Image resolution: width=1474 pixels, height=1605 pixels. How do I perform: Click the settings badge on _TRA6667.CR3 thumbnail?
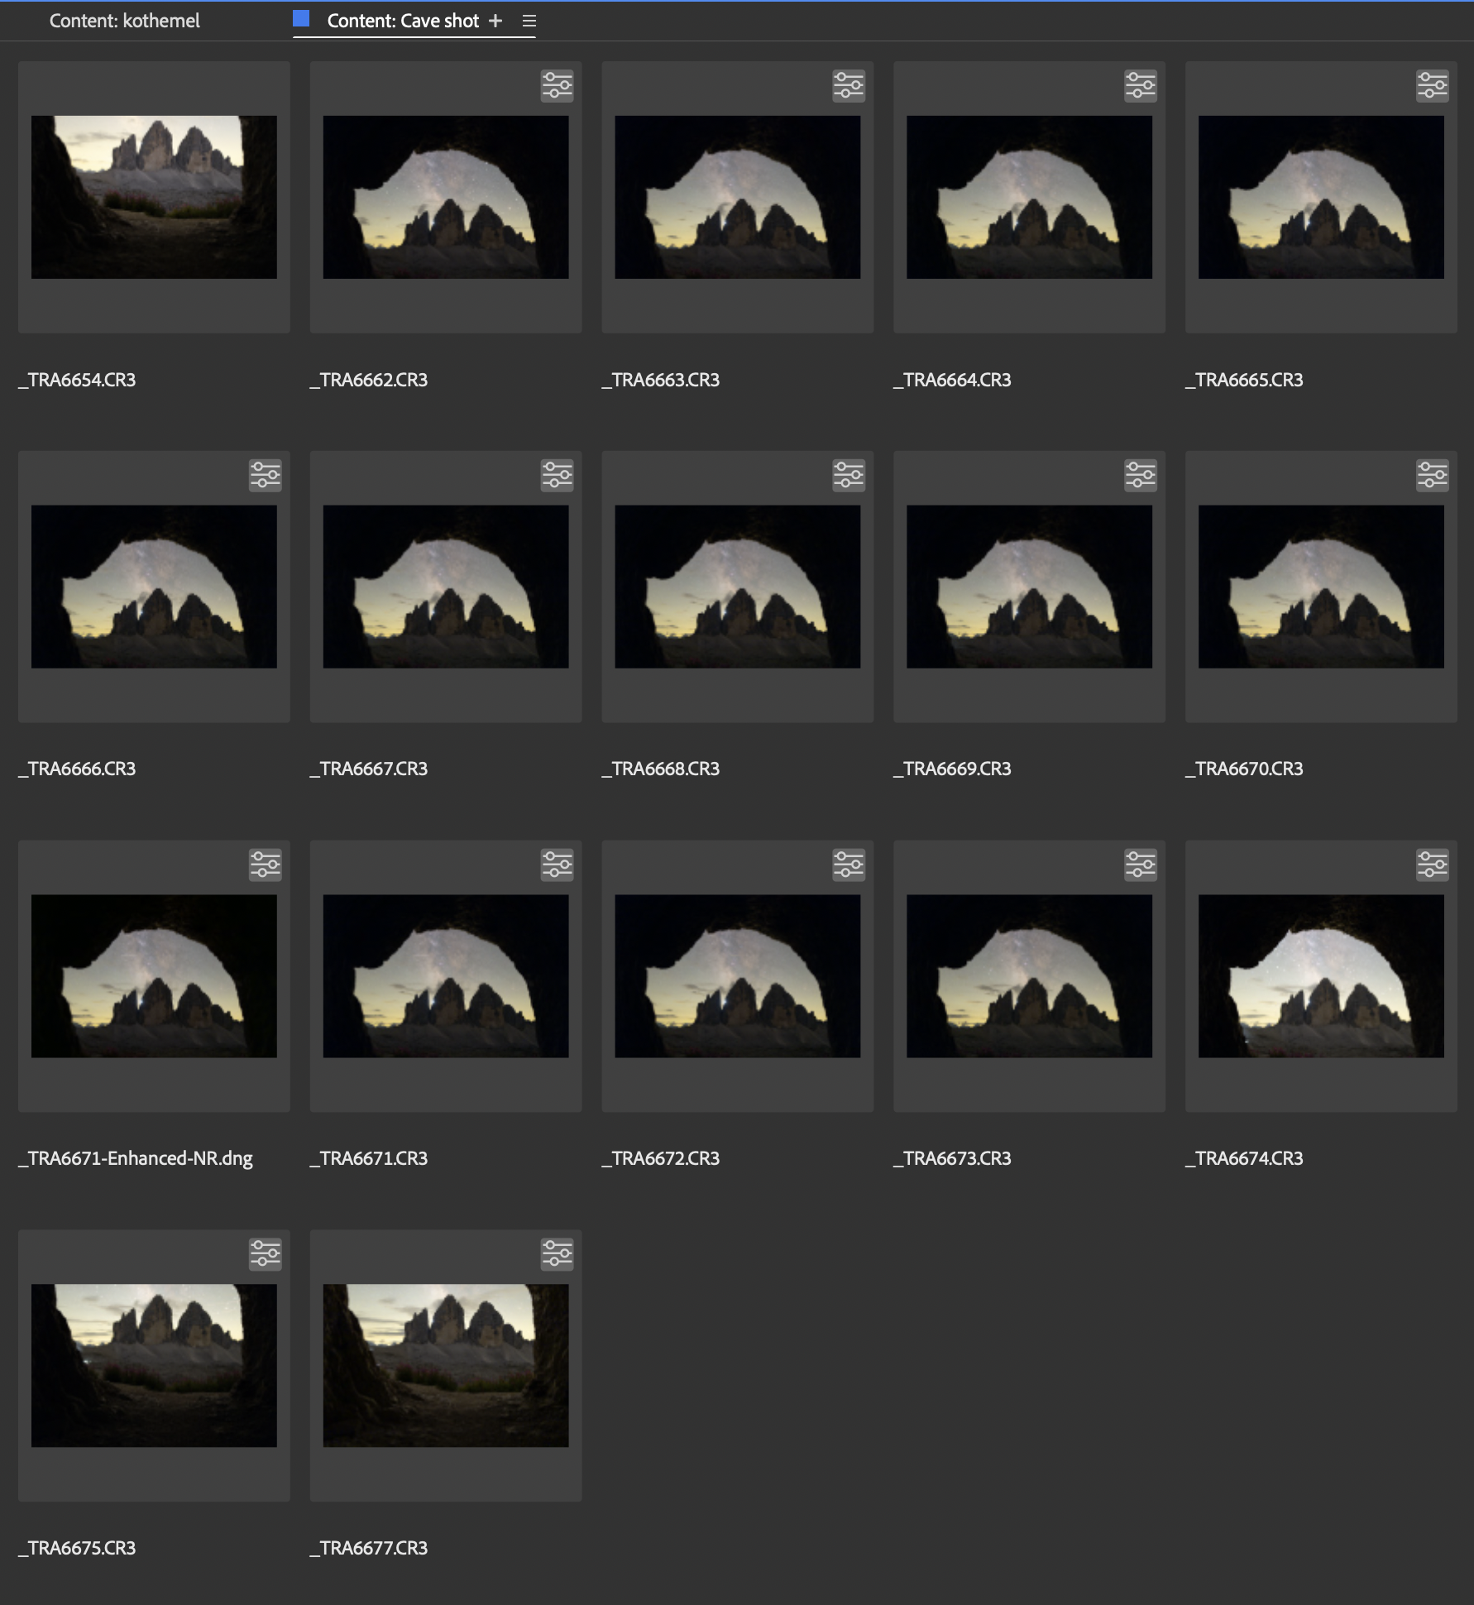pyautogui.click(x=557, y=476)
